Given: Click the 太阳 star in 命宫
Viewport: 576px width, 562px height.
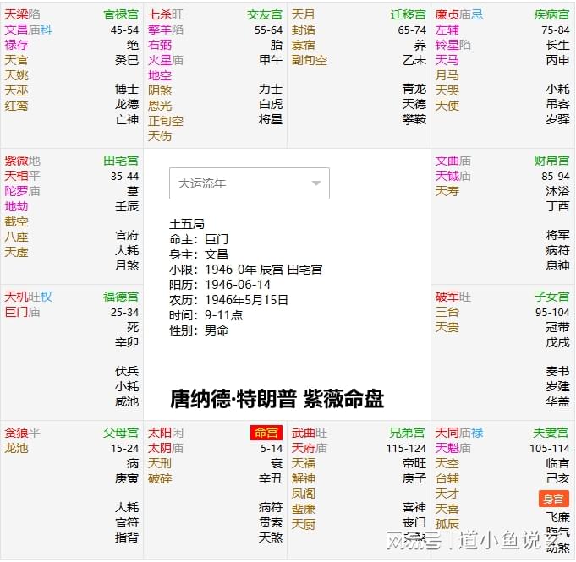Looking at the screenshot, I should point(160,433).
